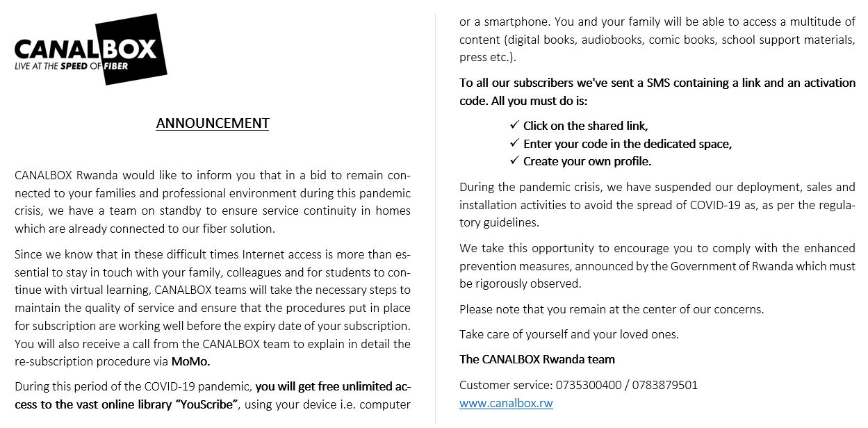
Task: Click the column divider line
Action: [x=435, y=217]
